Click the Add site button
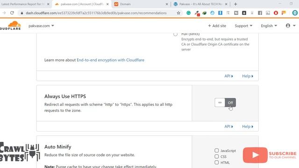The height and width of the screenshot is (168, 299). [x=217, y=26]
